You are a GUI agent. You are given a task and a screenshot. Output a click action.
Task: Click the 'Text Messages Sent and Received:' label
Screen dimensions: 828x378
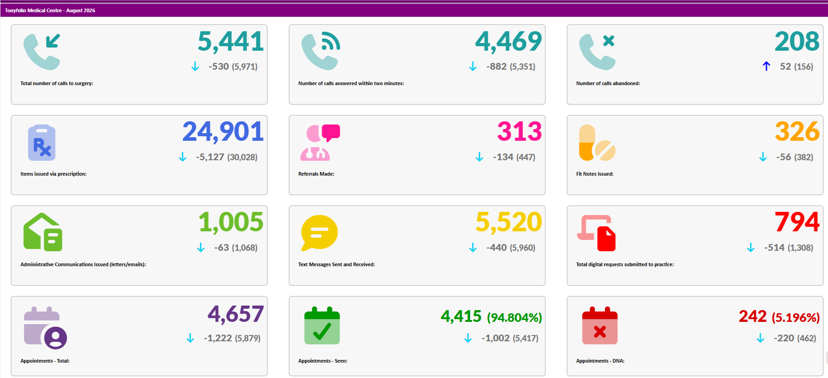tap(336, 264)
